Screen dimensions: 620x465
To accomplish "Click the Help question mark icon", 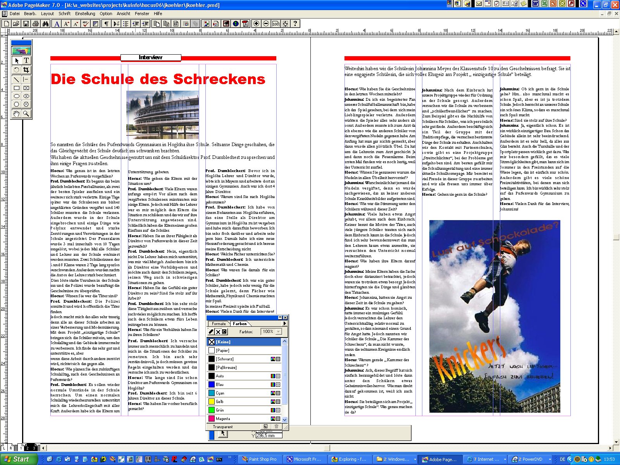I will point(295,24).
